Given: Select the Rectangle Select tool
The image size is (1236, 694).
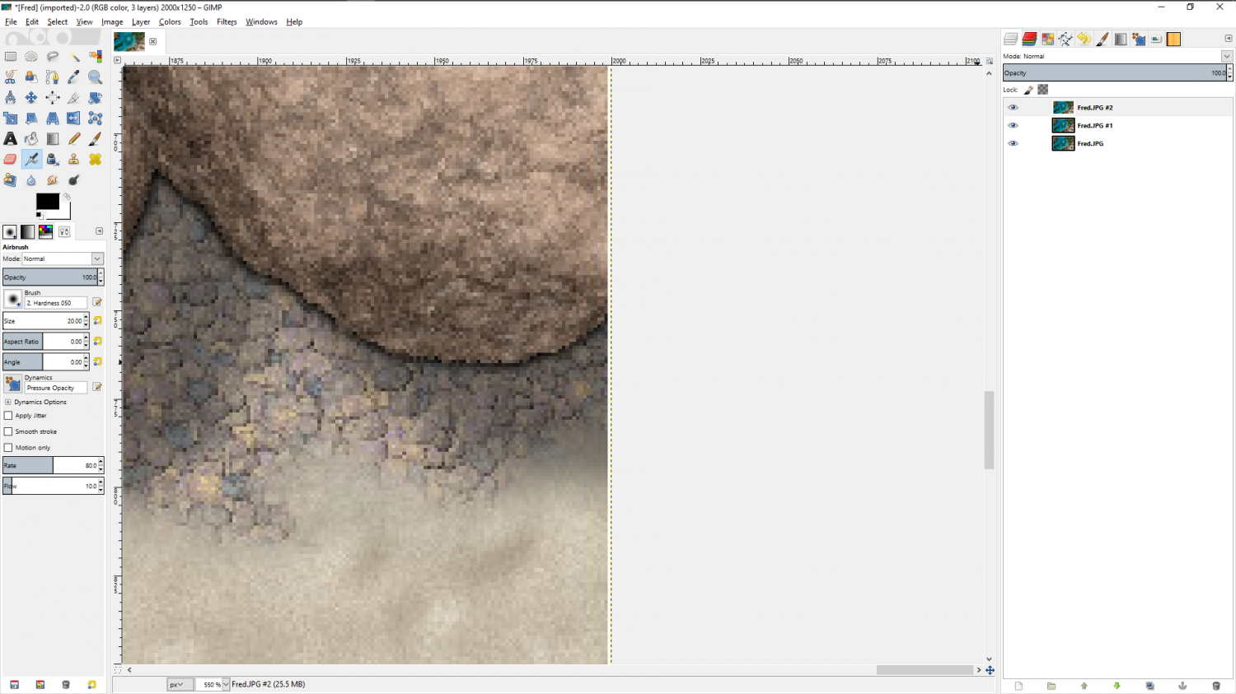Looking at the screenshot, I should pyautogui.click(x=11, y=57).
